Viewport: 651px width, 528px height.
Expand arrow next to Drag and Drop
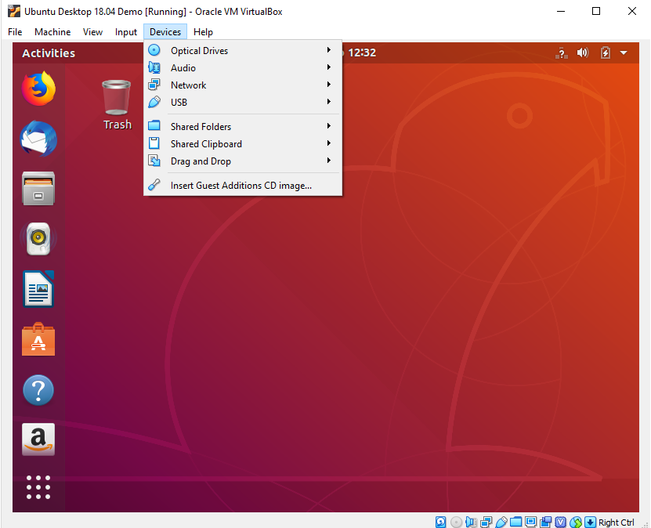pyautogui.click(x=329, y=161)
